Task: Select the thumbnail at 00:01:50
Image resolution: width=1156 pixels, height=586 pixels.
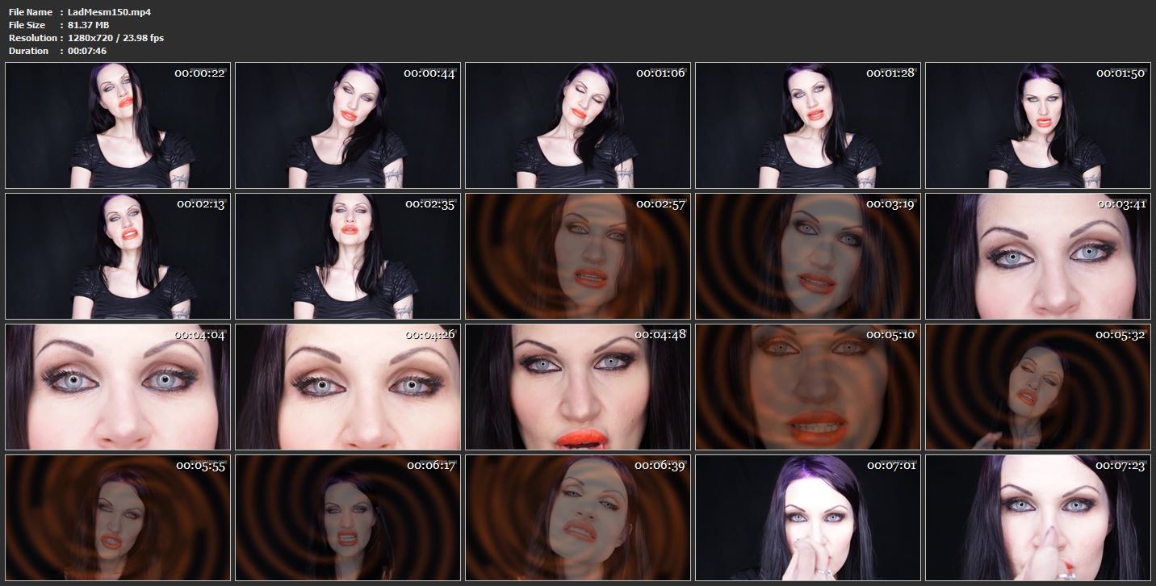Action: pyautogui.click(x=1038, y=126)
